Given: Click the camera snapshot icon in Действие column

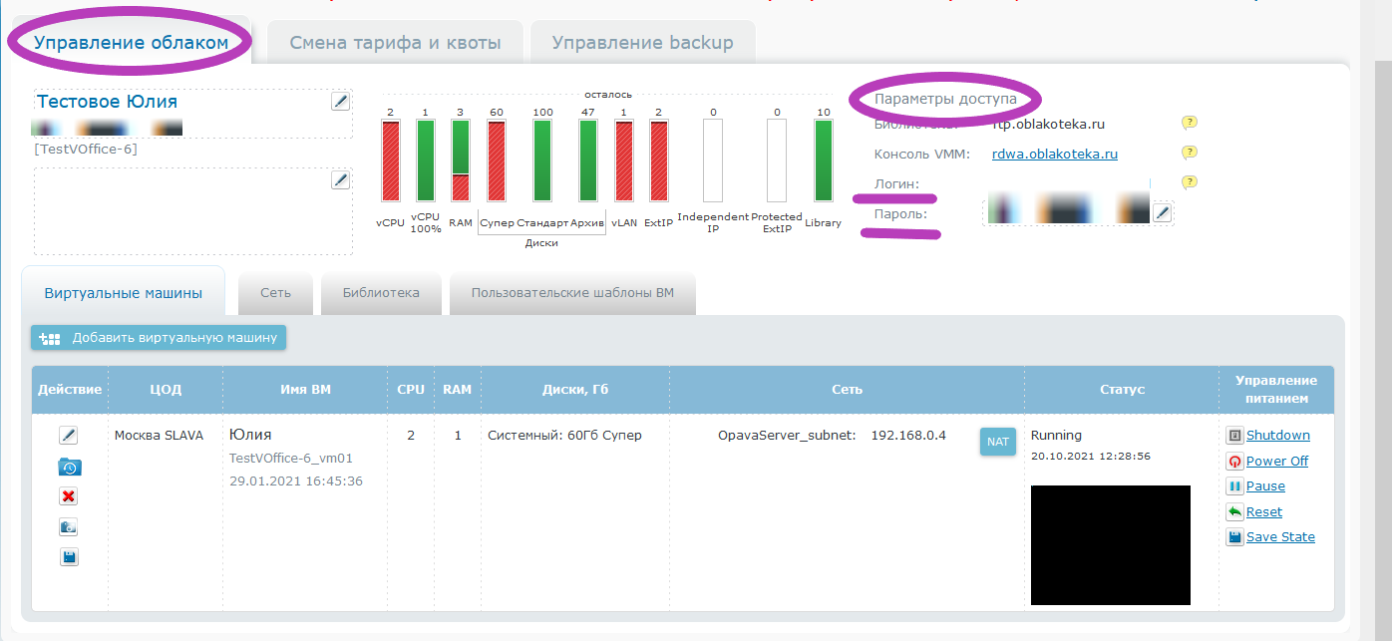Looking at the screenshot, I should [68, 527].
